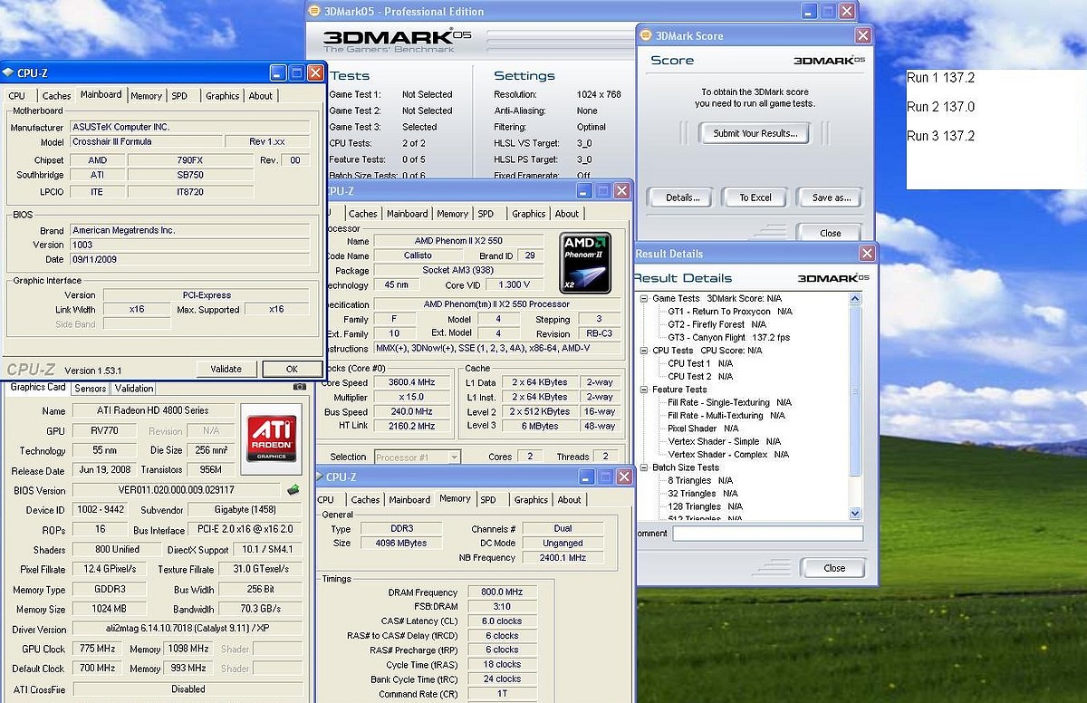Click Close button in 3DMark Score window
Screen dimensions: 1087x703
click(831, 233)
